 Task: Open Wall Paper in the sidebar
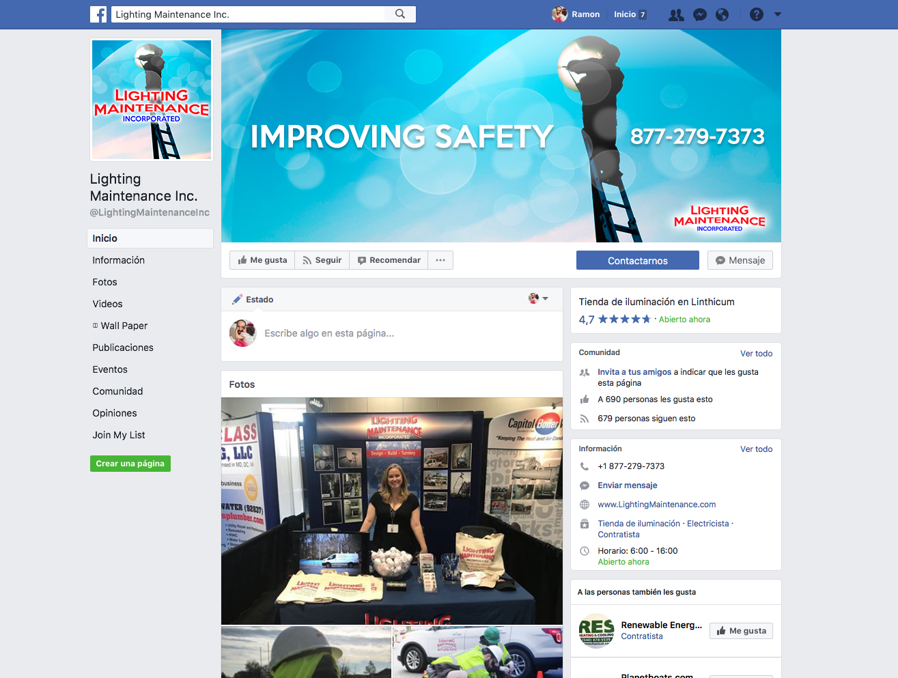pos(120,326)
